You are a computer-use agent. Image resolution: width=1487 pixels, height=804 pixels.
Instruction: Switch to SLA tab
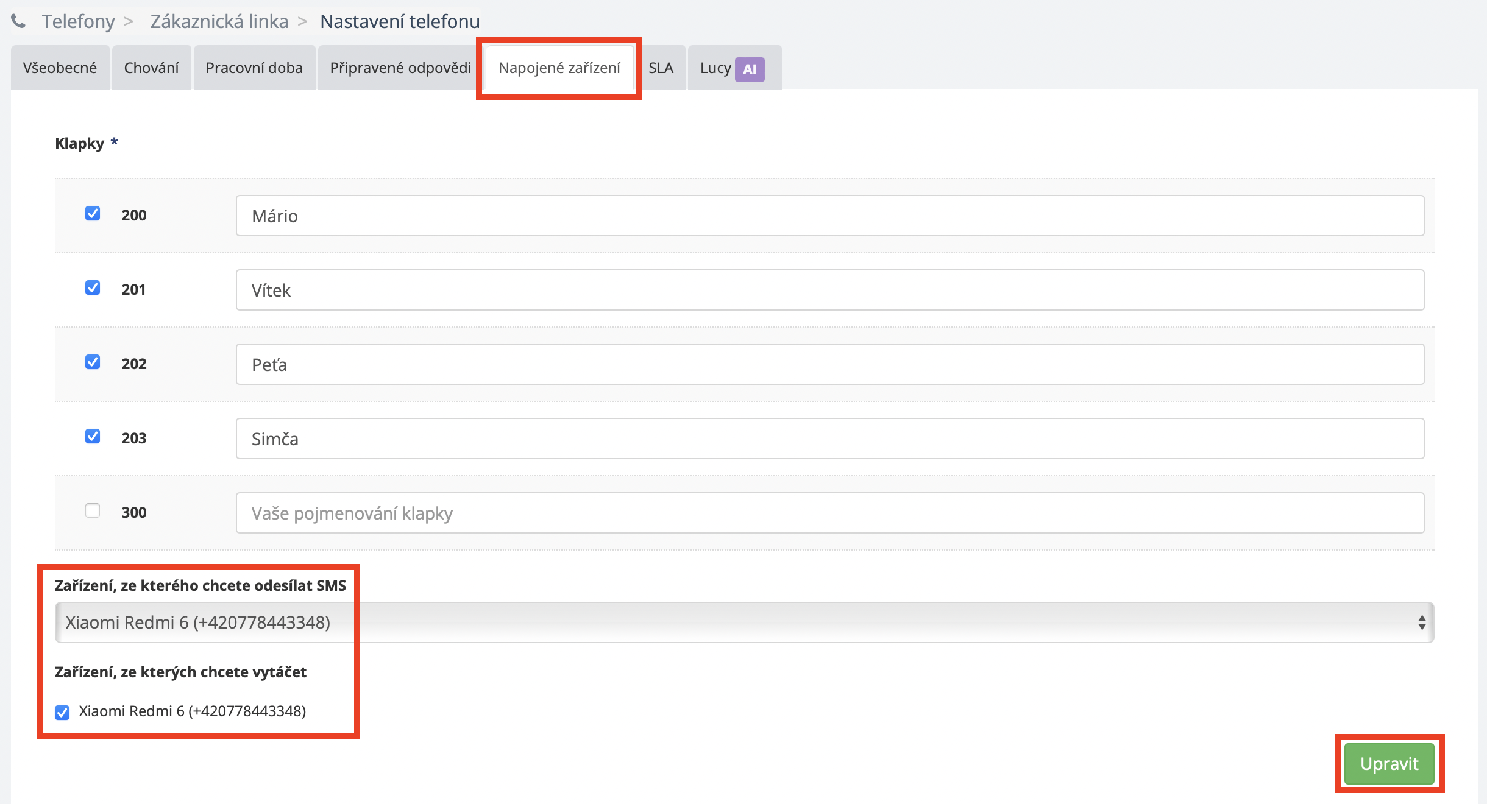tap(661, 68)
